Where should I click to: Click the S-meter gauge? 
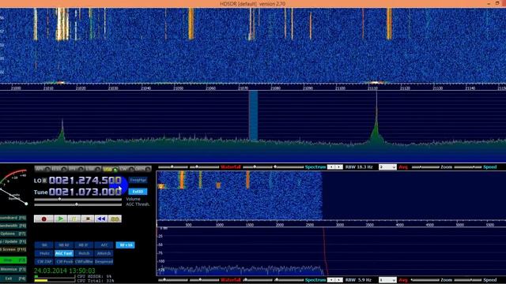point(14,188)
